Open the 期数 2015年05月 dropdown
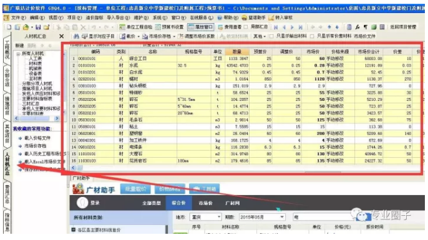The width and height of the screenshot is (428, 240). tap(262, 217)
